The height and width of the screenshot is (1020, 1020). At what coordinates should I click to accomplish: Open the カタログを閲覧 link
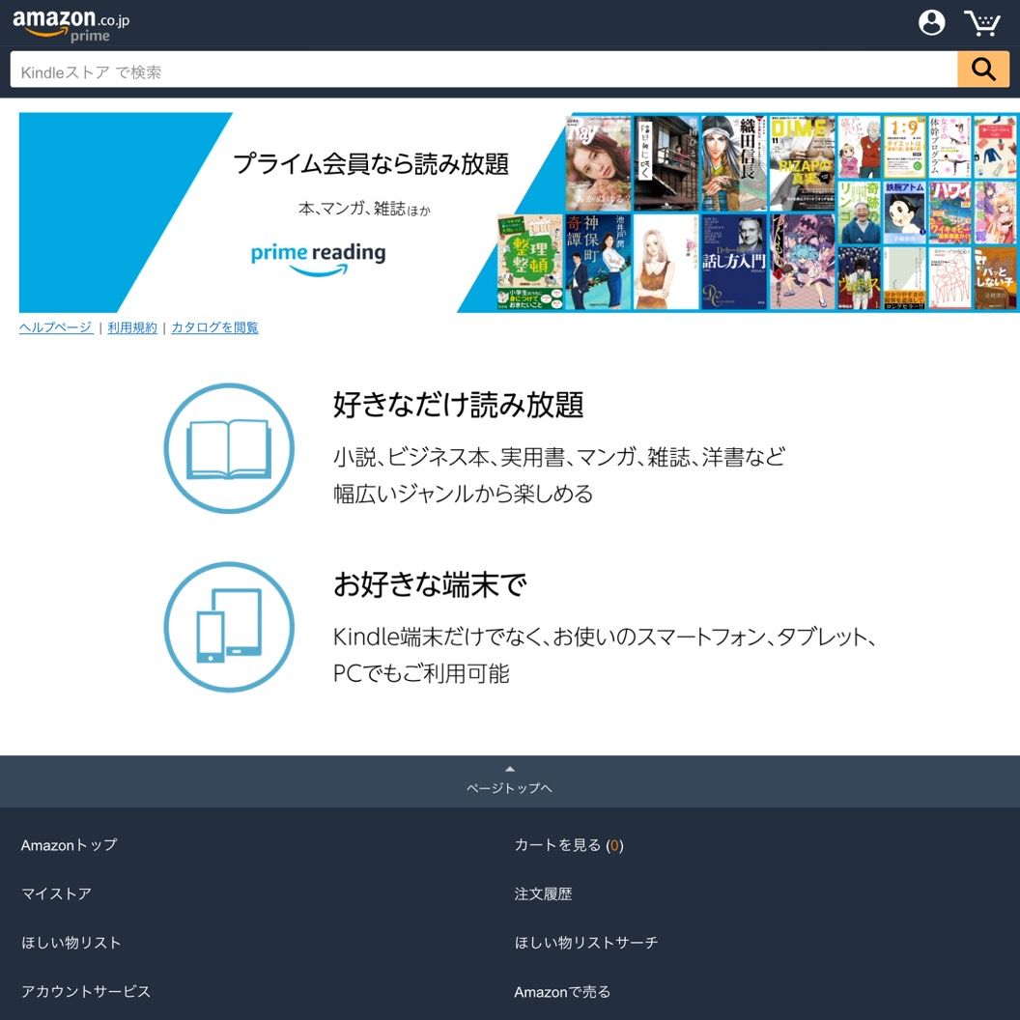coord(214,327)
